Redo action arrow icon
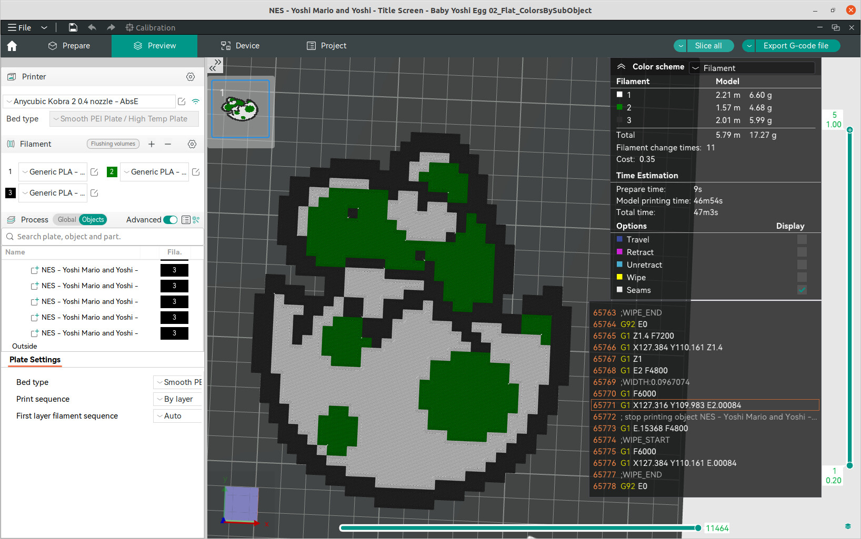 click(111, 27)
